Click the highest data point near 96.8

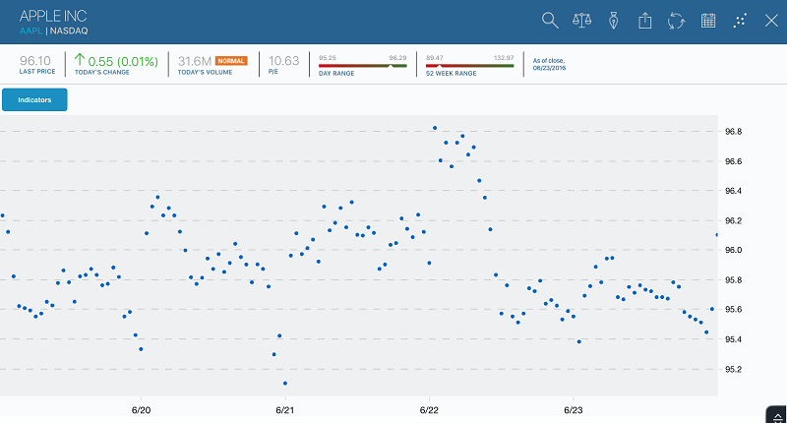pos(435,128)
